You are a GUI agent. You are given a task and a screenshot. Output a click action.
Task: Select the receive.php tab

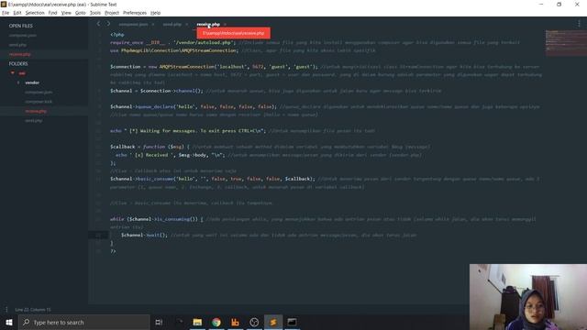[x=208, y=25]
